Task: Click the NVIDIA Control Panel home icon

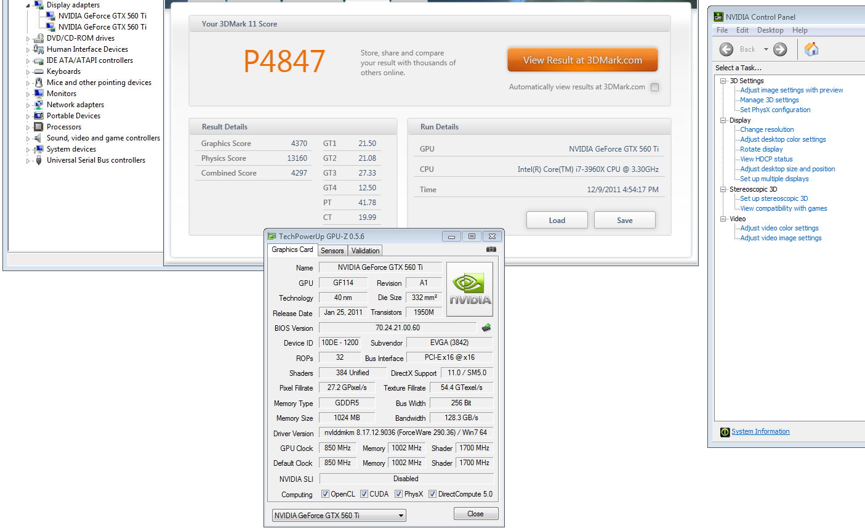Action: click(x=811, y=49)
